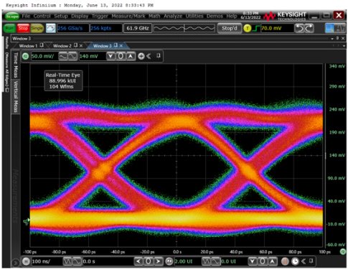Click the yellow T trigger source icon

click(x=248, y=29)
